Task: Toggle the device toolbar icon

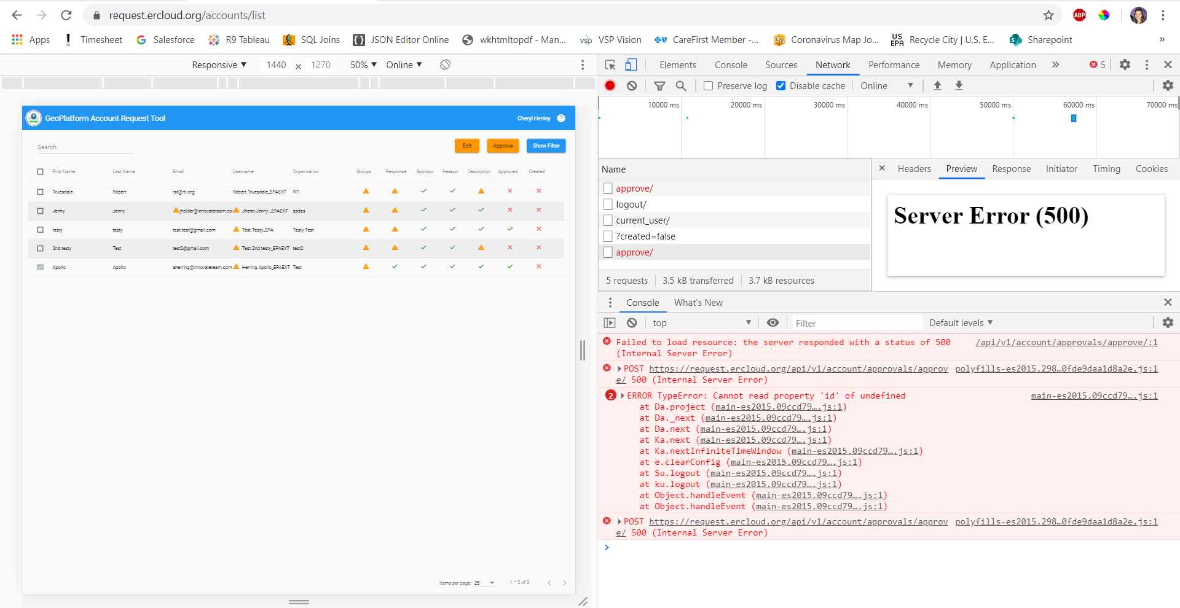Action: (x=632, y=64)
